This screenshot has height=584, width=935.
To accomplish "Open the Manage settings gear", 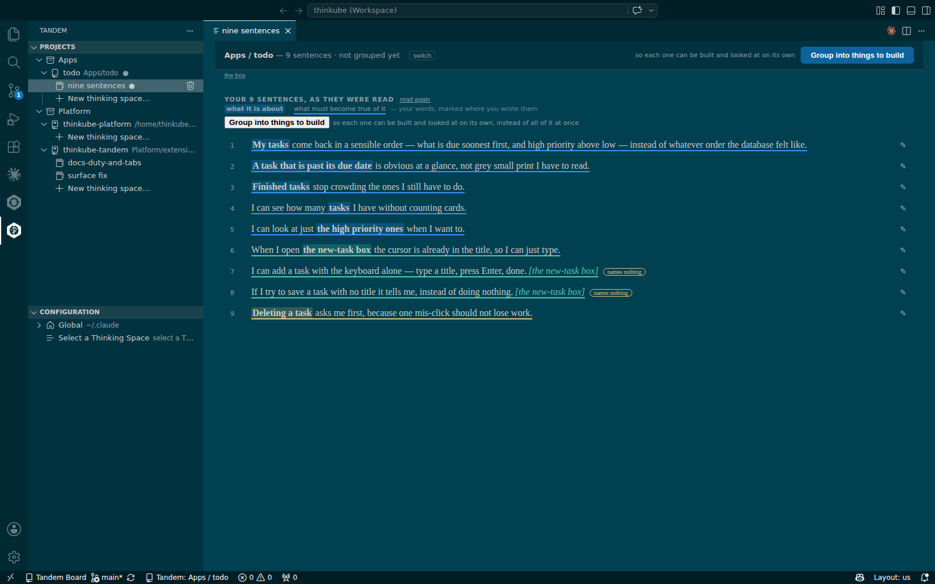I will (14, 557).
